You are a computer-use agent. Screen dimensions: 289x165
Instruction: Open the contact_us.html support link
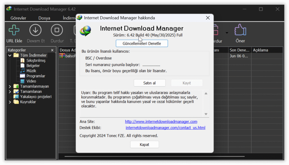(165, 128)
